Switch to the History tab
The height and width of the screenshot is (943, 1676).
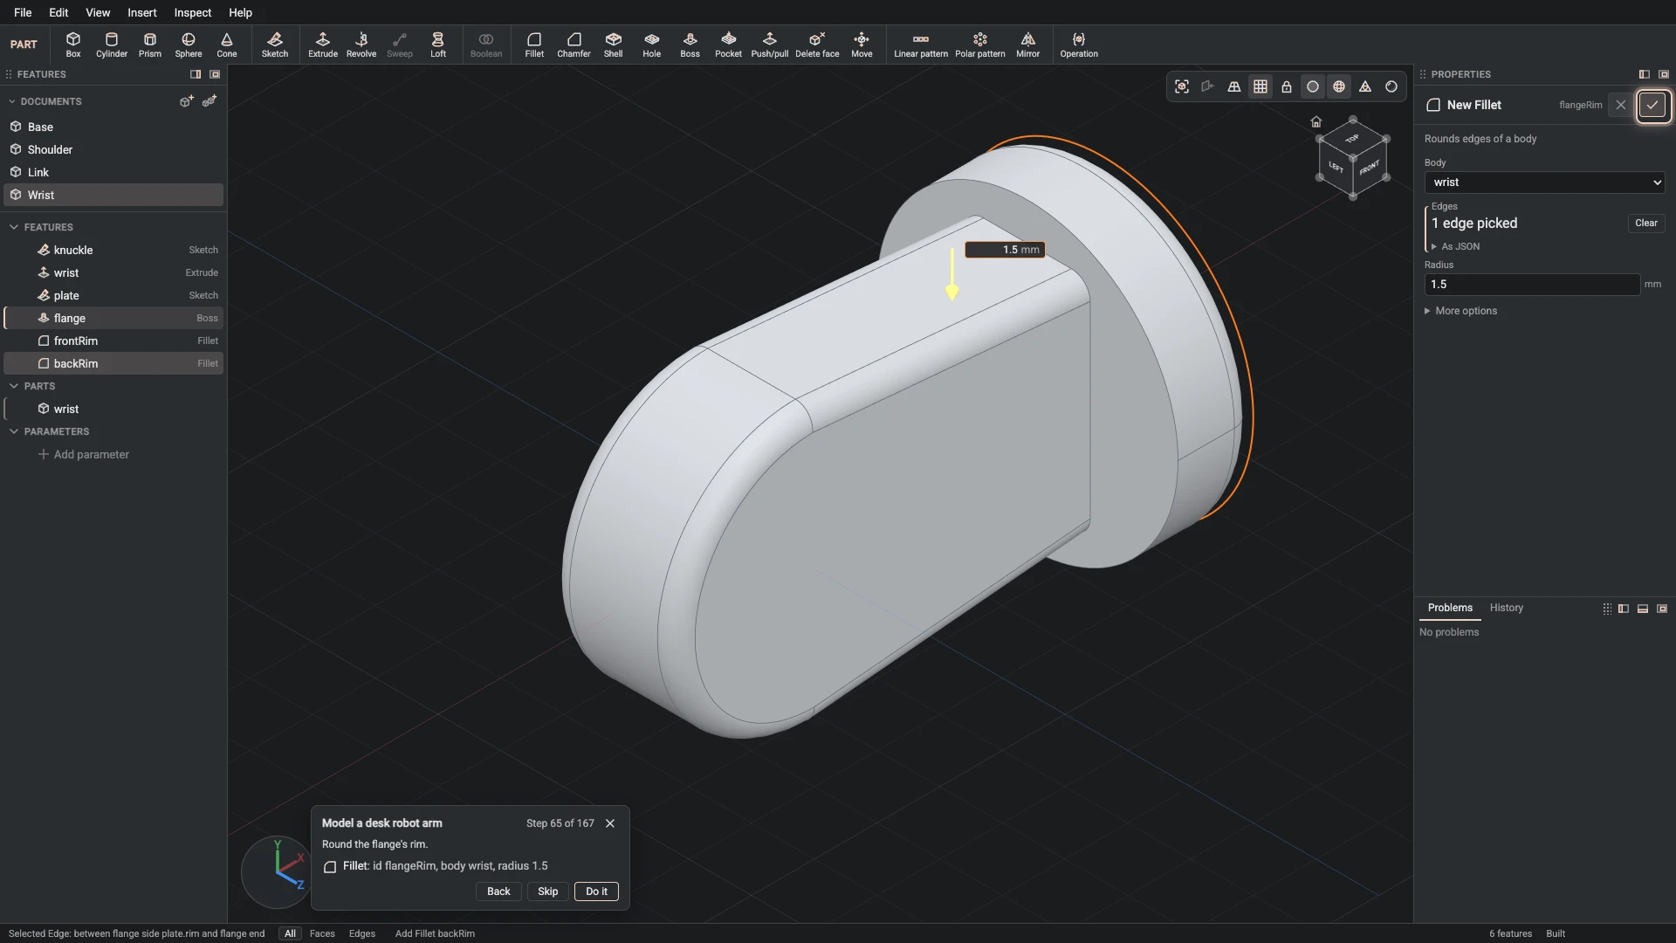pyautogui.click(x=1507, y=608)
